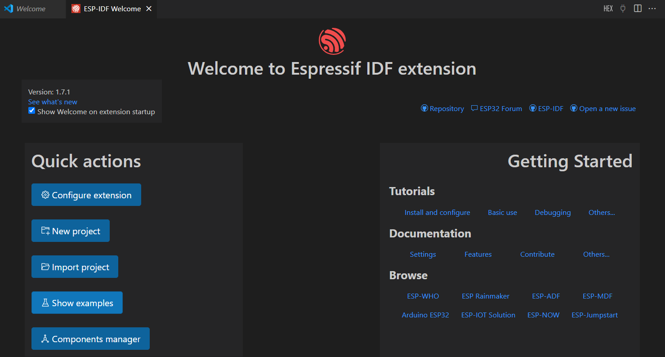Click the Version: 1.7.1 text
Screen dimensions: 665x357
pos(49,92)
